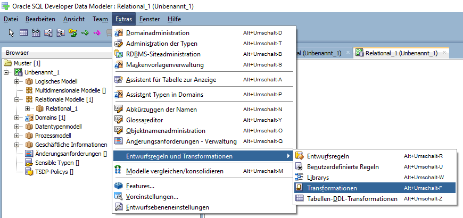Collapse the Relationale Modelle node

(17, 99)
